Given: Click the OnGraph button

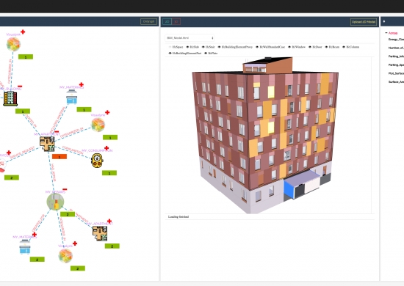Looking at the screenshot, I should pyautogui.click(x=148, y=21).
